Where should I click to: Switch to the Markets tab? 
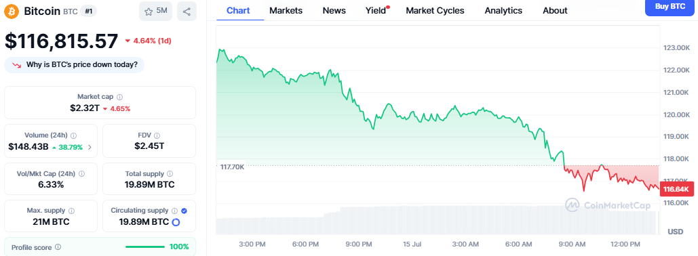pos(286,11)
